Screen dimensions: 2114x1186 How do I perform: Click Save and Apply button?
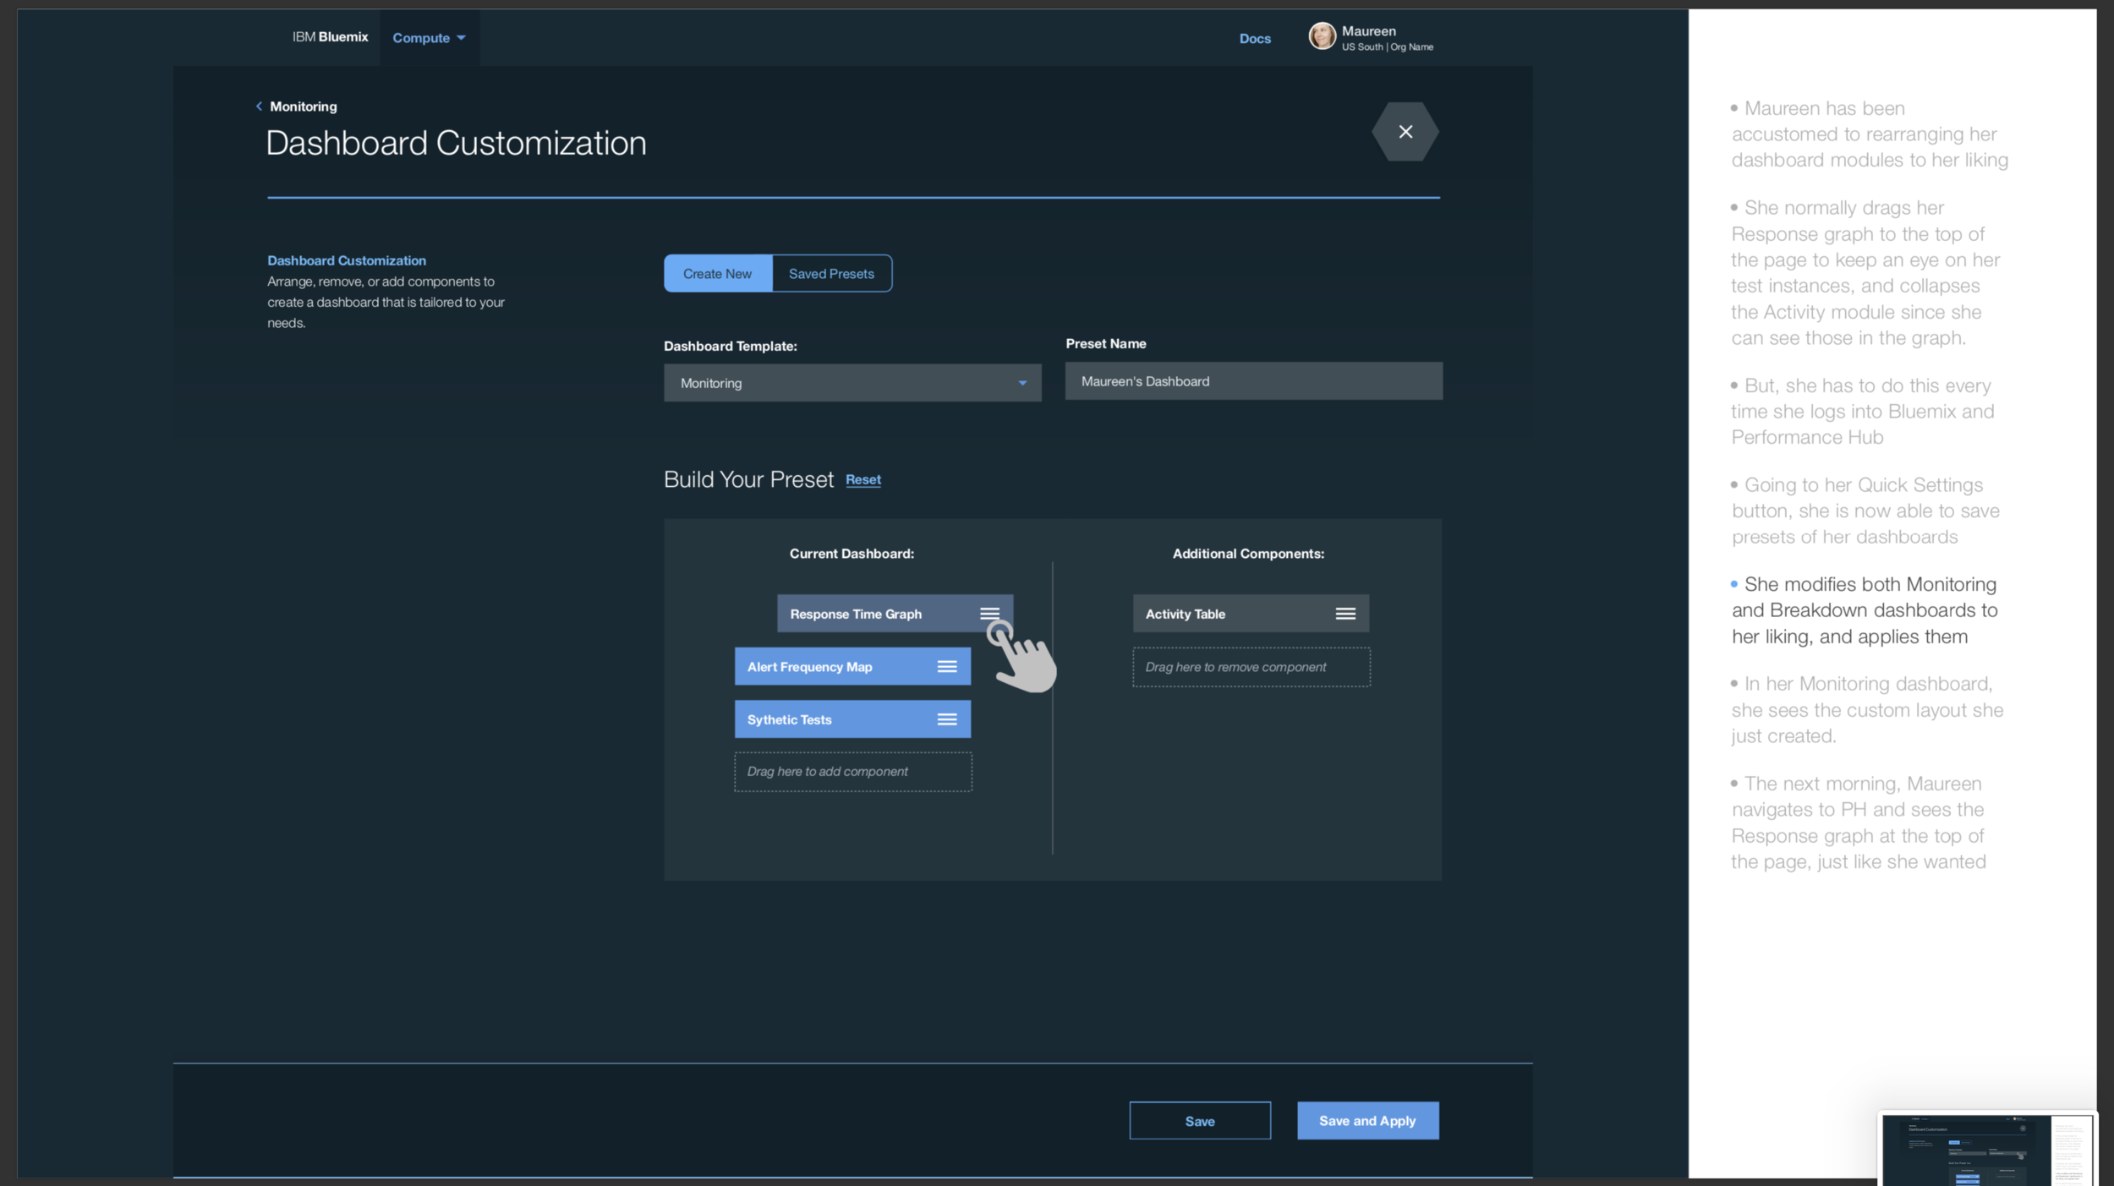pos(1366,1121)
